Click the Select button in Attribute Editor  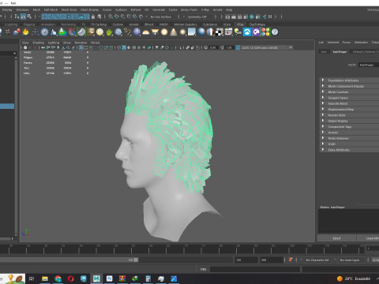pos(336,238)
